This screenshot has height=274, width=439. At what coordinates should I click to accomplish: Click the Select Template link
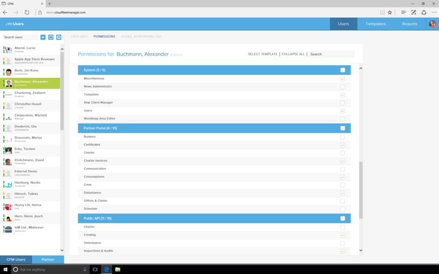pos(262,54)
